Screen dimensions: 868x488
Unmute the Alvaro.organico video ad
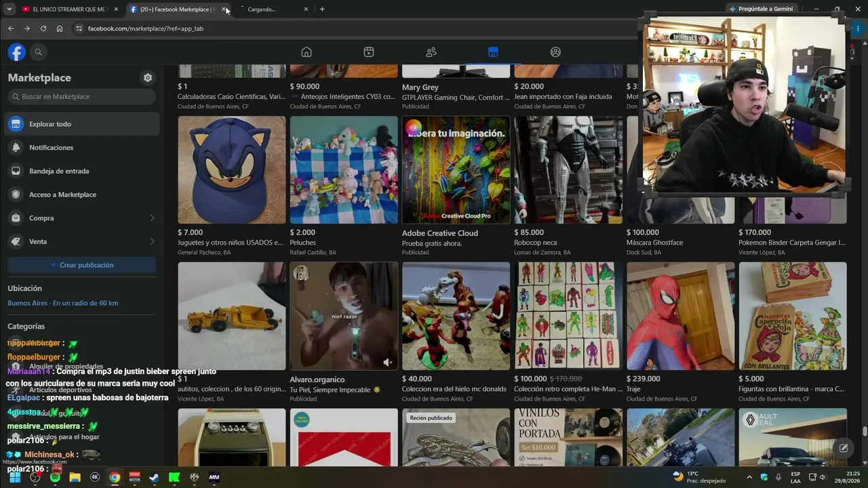pyautogui.click(x=387, y=363)
